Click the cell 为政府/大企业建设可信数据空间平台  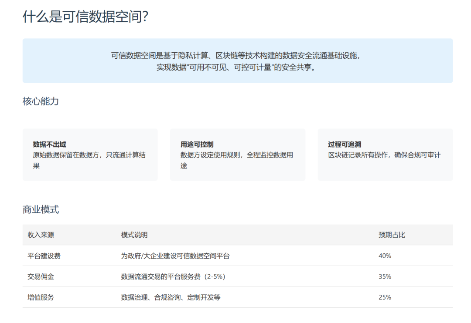(x=175, y=256)
